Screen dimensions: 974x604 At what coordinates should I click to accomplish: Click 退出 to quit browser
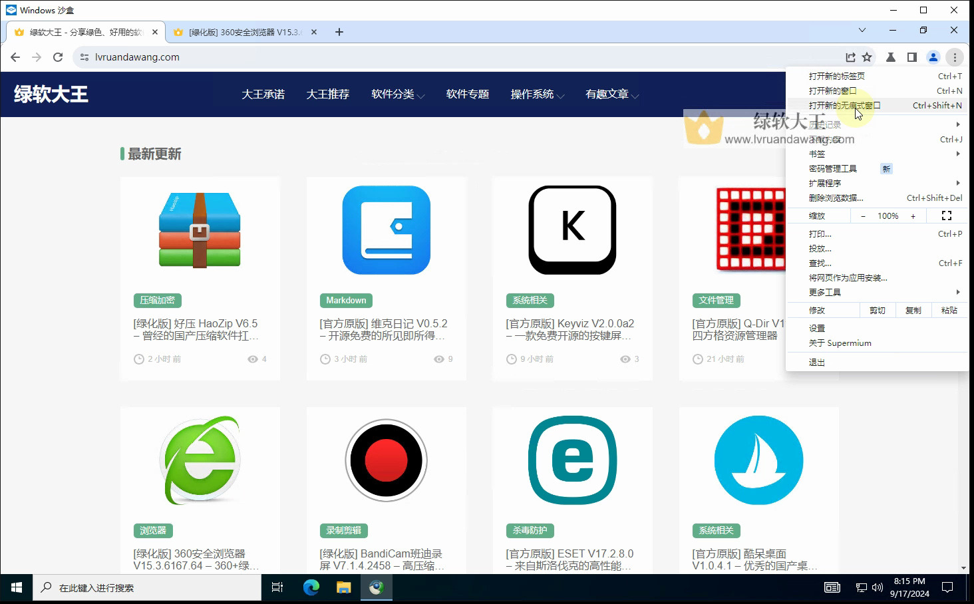(877, 362)
